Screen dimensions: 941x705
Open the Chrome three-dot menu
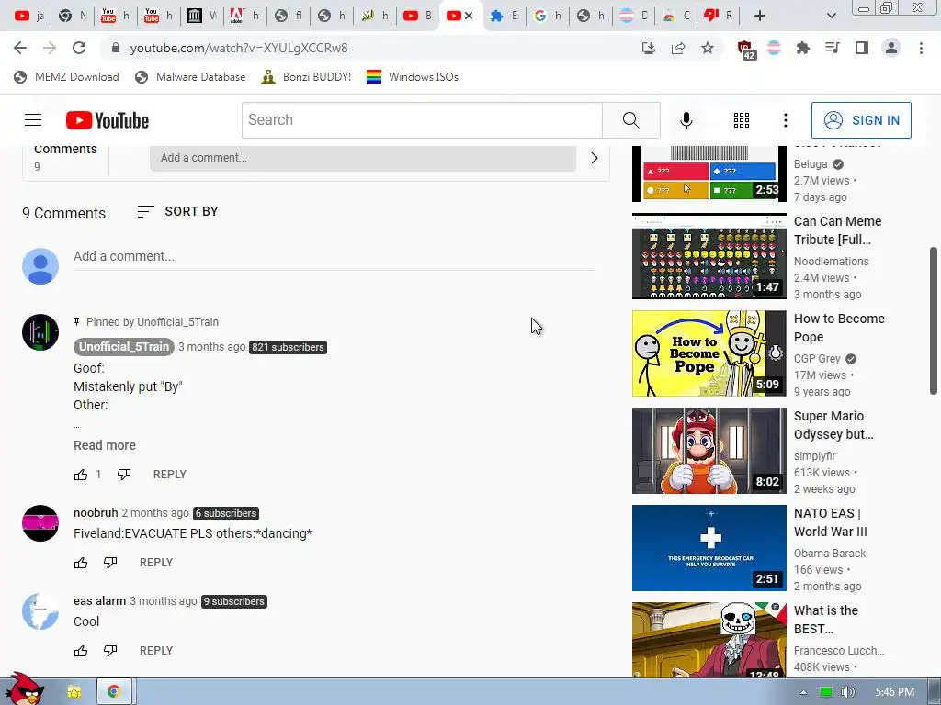921,48
